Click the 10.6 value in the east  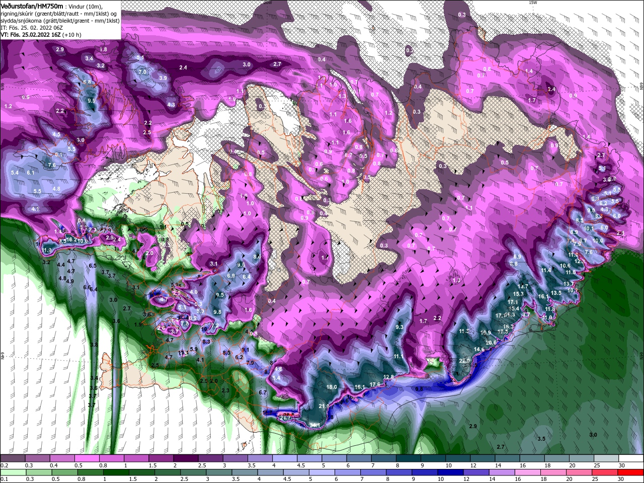(565, 266)
